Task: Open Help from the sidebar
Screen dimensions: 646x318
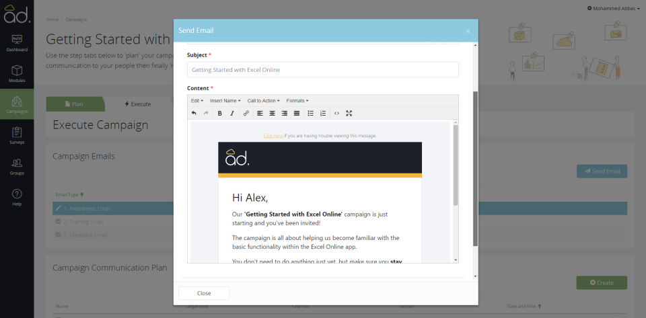Action: [17, 198]
